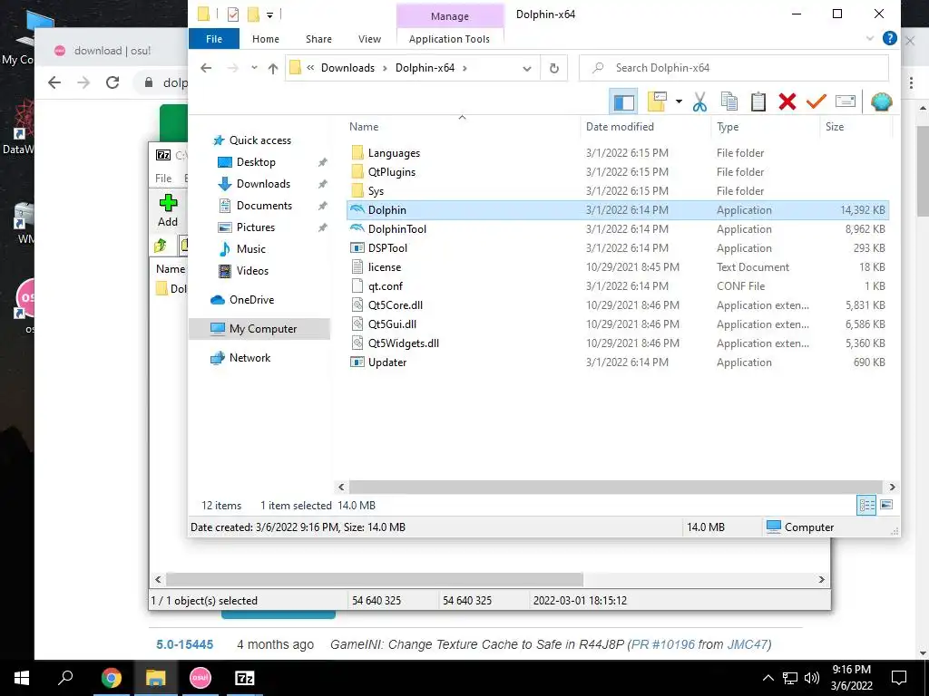Screen dimensions: 929x696
Task: Click the Cut scissors icon
Action: tap(699, 101)
